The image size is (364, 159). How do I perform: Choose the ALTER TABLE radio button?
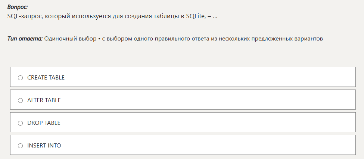tap(21, 101)
